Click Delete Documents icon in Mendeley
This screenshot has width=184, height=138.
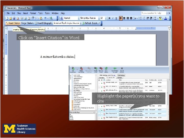click(x=81, y=70)
